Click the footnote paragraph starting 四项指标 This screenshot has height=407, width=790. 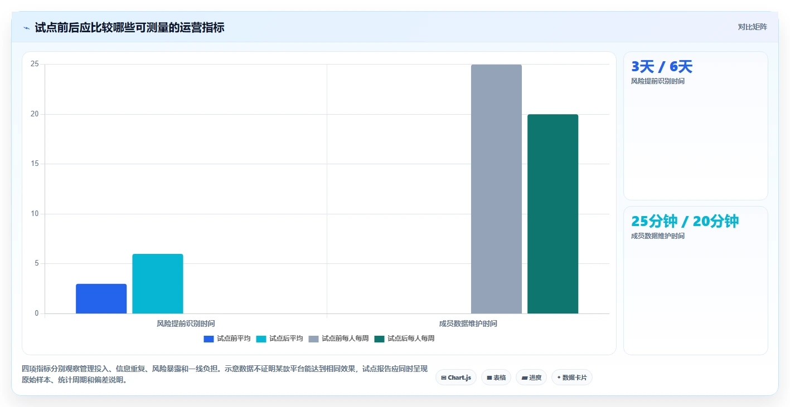[225, 374]
